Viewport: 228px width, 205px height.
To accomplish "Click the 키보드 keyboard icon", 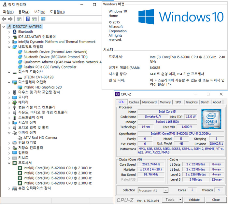I will (15, 158).
